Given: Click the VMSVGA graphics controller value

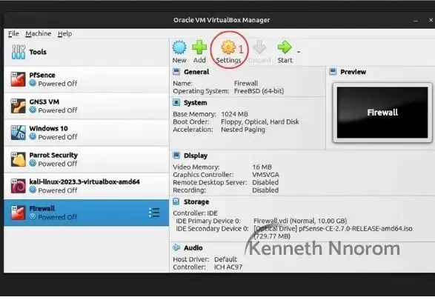Looking at the screenshot, I should (265, 175).
